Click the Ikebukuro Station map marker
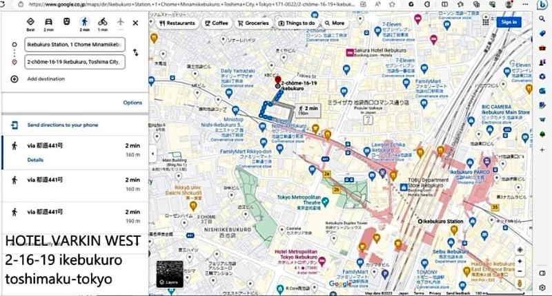Image resolution: width=552 pixels, height=296 pixels. (420, 222)
